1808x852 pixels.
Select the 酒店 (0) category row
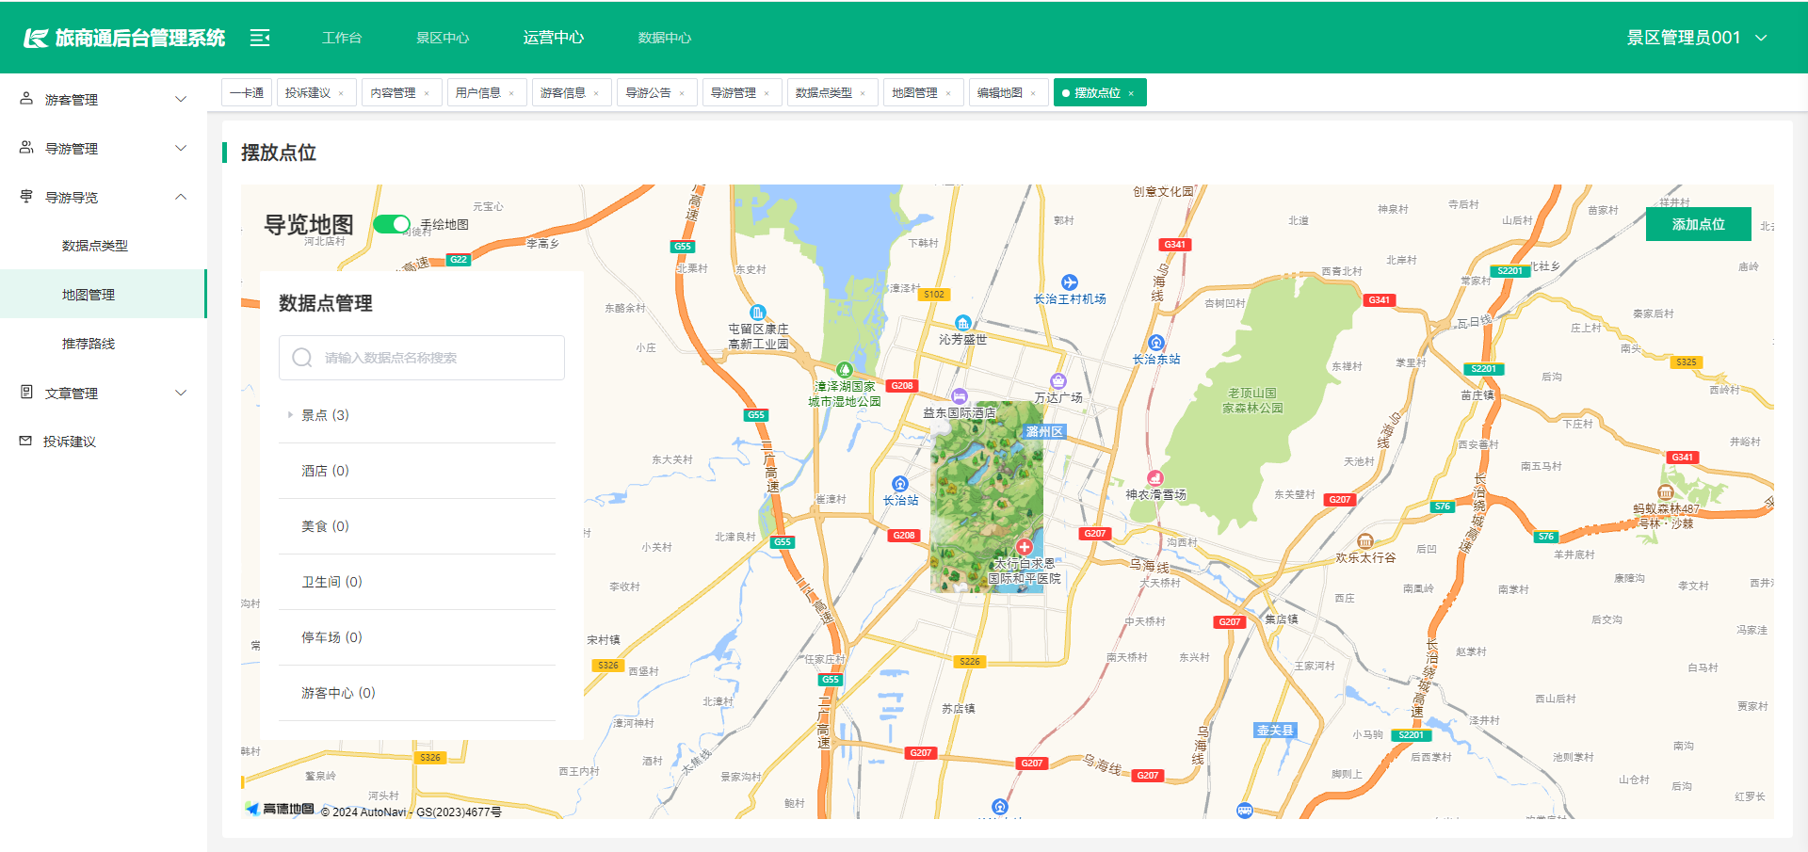tap(417, 471)
